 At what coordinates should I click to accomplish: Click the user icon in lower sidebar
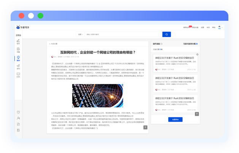18,118
